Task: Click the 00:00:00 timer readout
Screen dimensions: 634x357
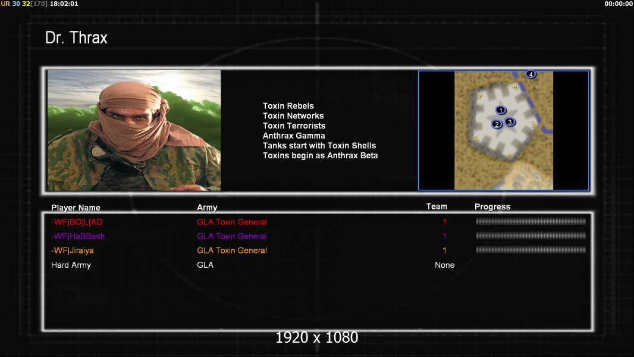Action: click(619, 4)
